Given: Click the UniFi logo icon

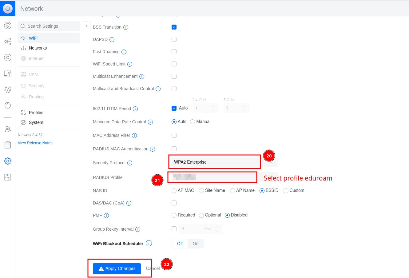Looking at the screenshot, I should point(8,9).
